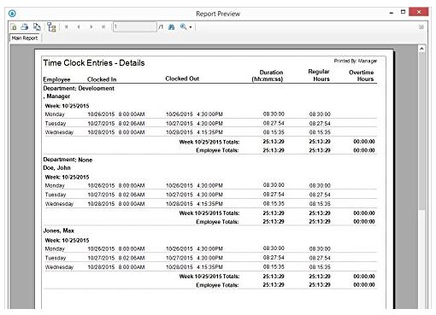Viewport: 436px width, 315px height.
Task: Click 'Week: 10/25/2015' under Jones, Max
Action: pos(67,240)
